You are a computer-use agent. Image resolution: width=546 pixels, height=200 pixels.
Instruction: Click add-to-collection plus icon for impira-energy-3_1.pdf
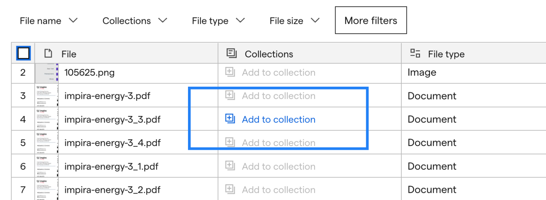point(230,166)
